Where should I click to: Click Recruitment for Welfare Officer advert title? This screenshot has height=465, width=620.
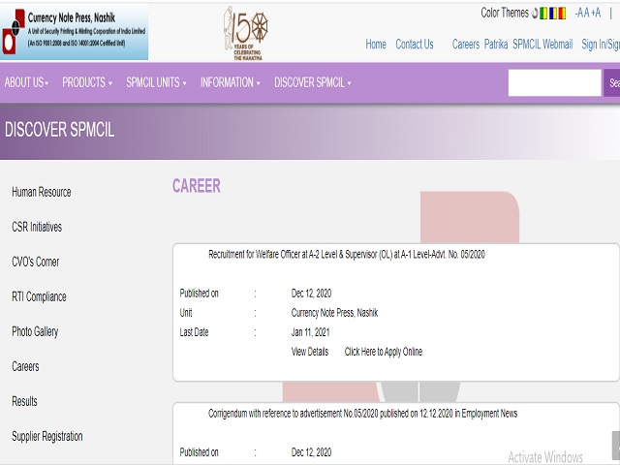[347, 254]
